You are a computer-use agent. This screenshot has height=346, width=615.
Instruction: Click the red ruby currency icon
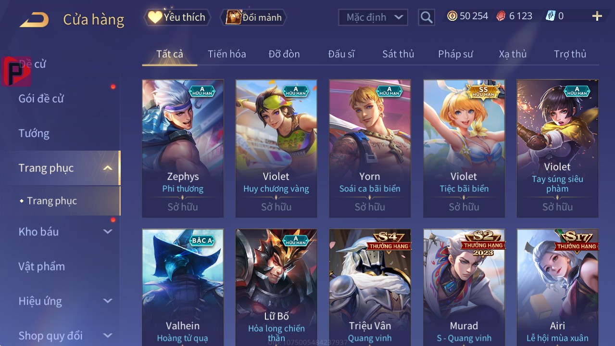(x=501, y=16)
